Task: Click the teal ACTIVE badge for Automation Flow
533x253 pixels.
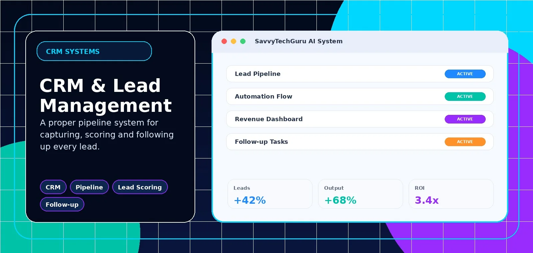Action: [465, 97]
